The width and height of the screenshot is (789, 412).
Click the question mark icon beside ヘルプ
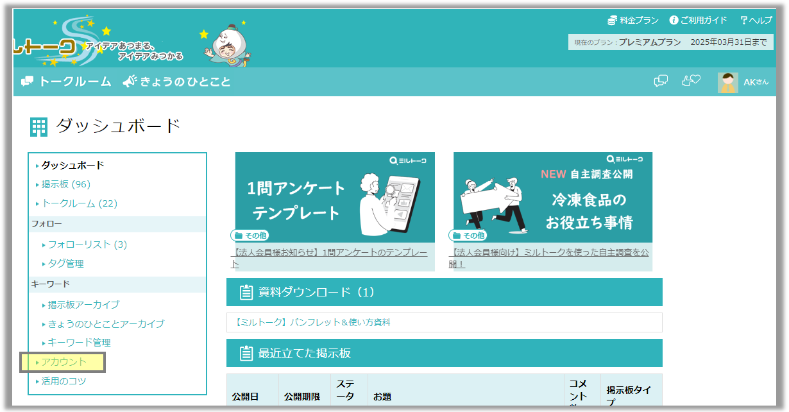click(x=743, y=21)
